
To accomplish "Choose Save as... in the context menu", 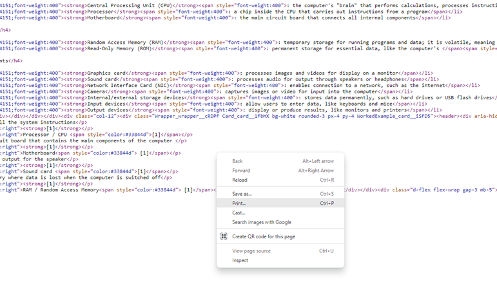I will pos(242,193).
